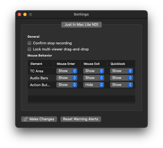The height and width of the screenshot is (148, 163).
Task: Select the Action But... row label
Action: tap(40, 85)
